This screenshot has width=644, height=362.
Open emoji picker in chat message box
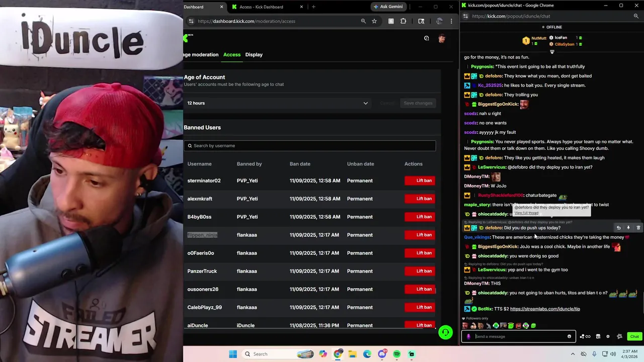pyautogui.click(x=569, y=336)
